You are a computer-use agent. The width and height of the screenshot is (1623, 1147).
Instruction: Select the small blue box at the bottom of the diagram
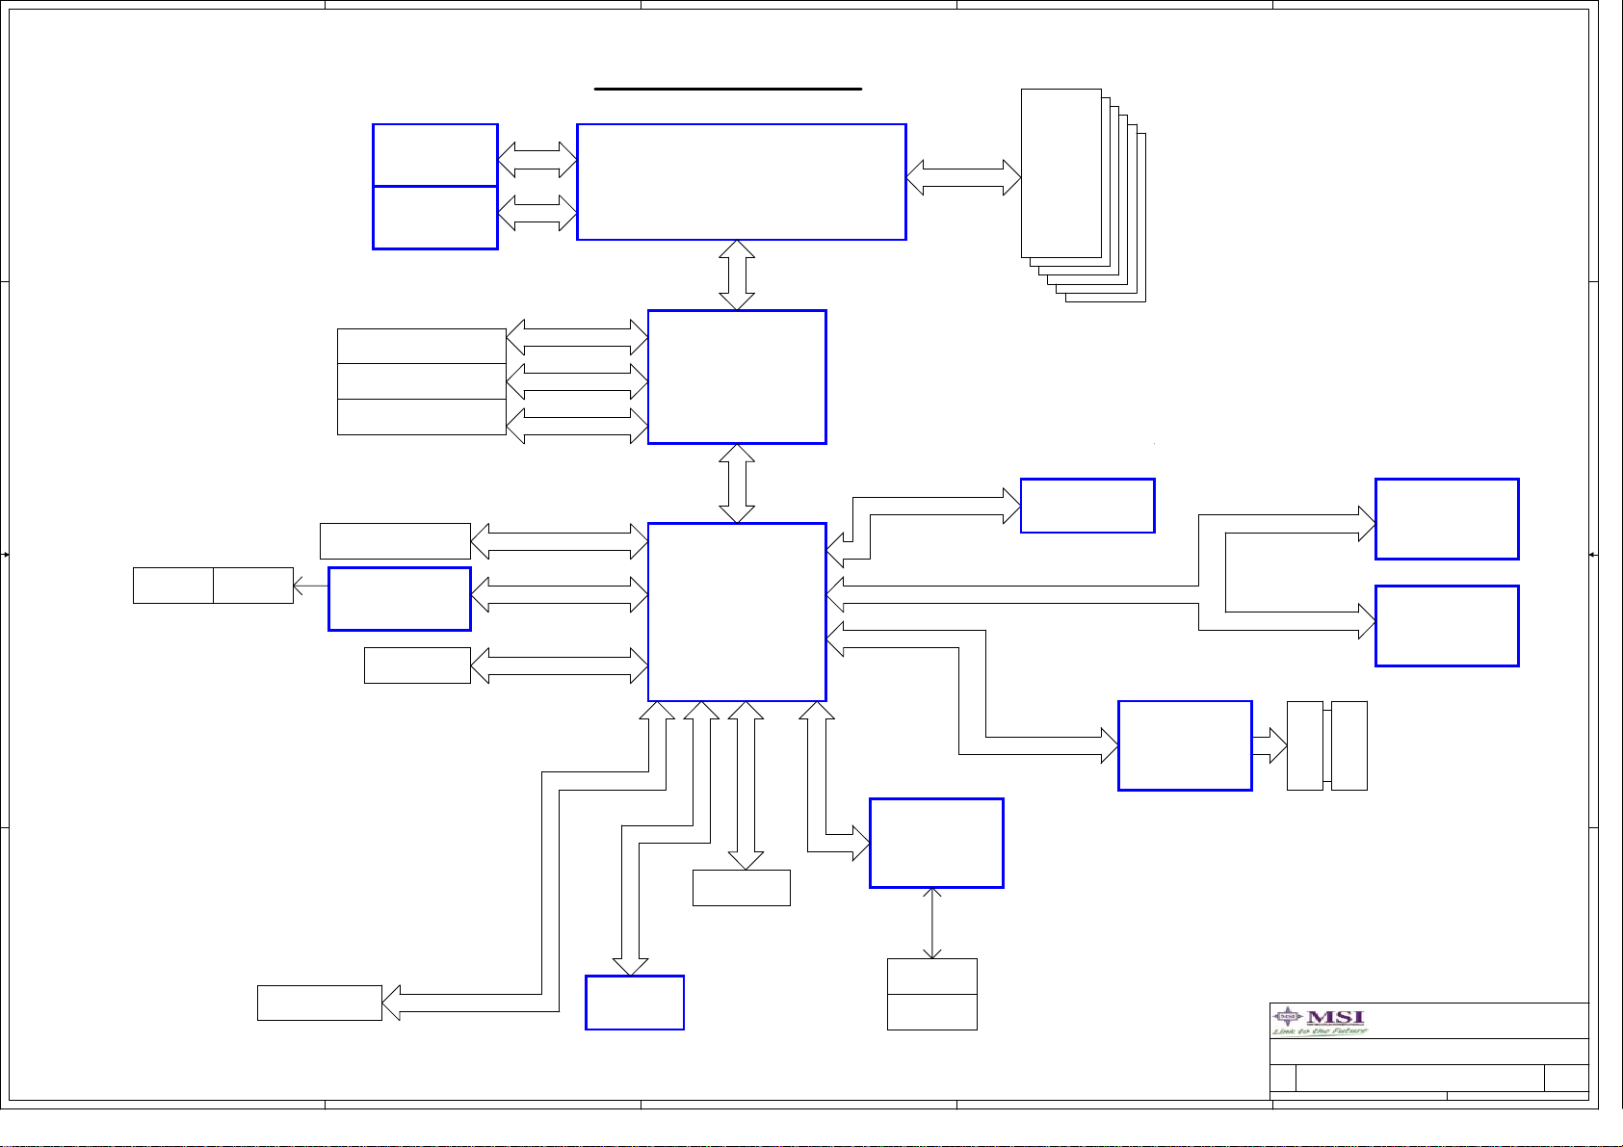635,1003
